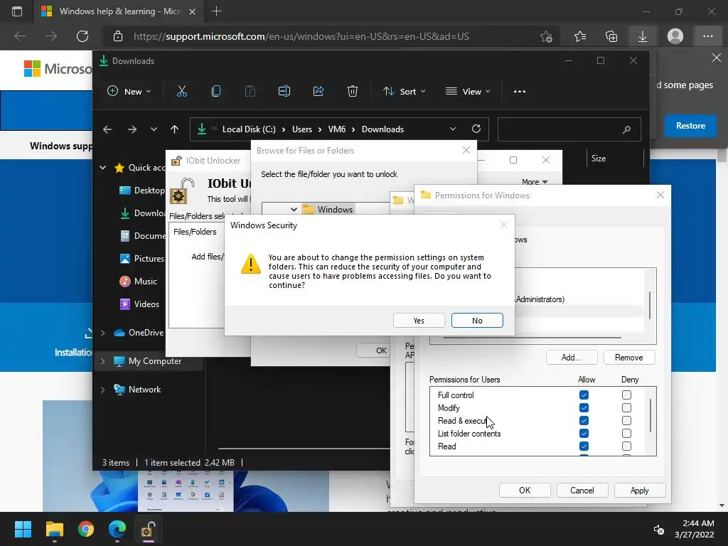
Task: Launch Google Chrome from the taskbar
Action: tap(86, 529)
